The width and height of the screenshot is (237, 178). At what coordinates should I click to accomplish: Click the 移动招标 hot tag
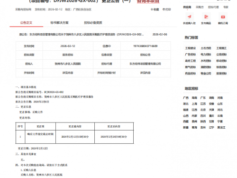(x=221, y=61)
